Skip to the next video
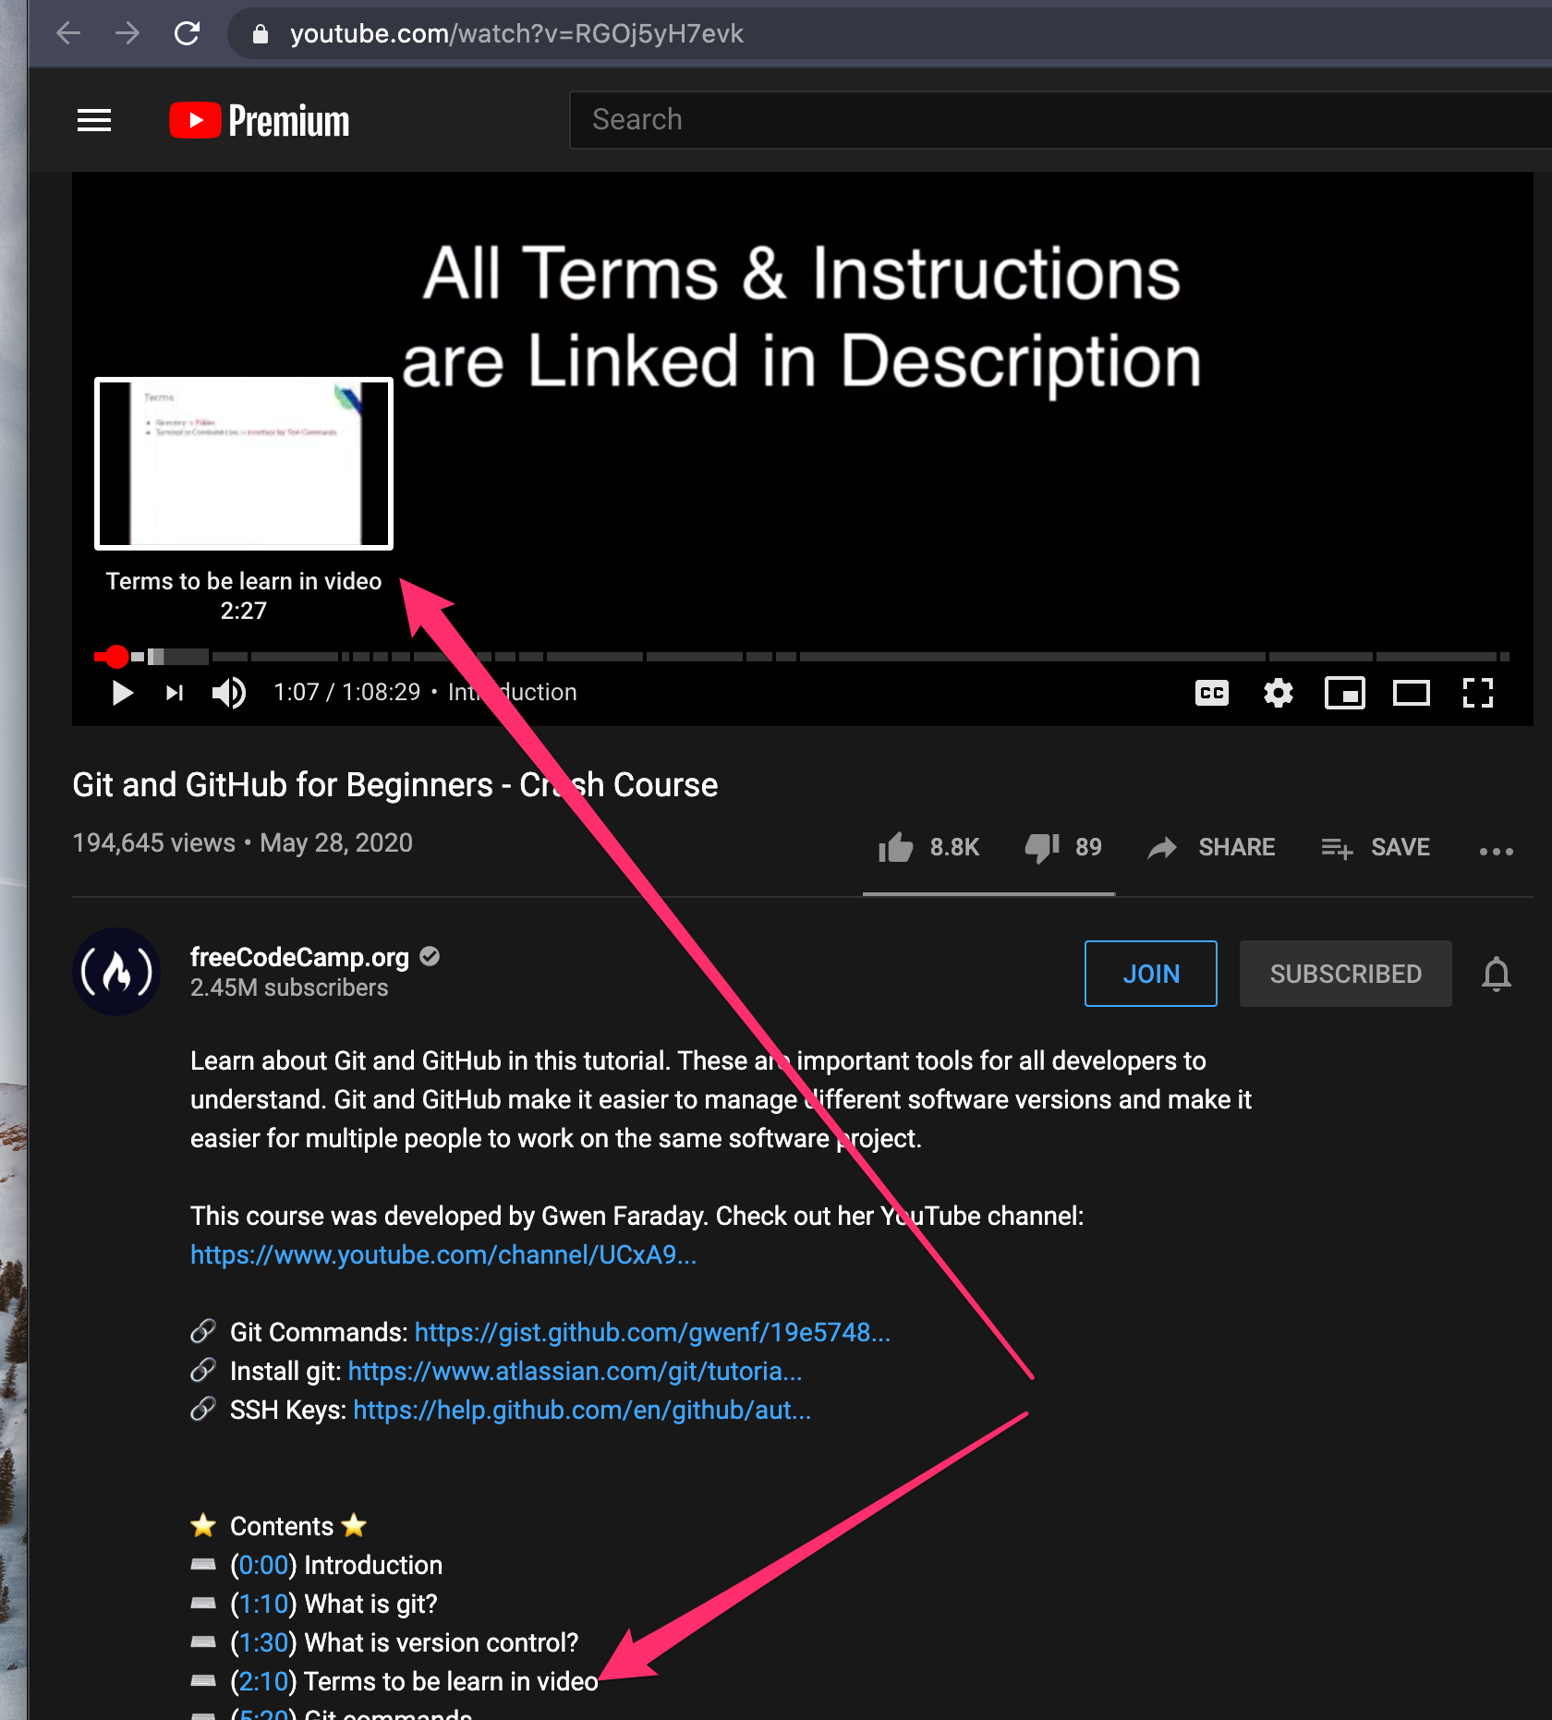 [175, 693]
